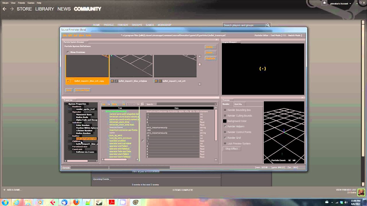367x206 pixels.
Task: Open Internet Explorer from the taskbar
Action: point(16,202)
